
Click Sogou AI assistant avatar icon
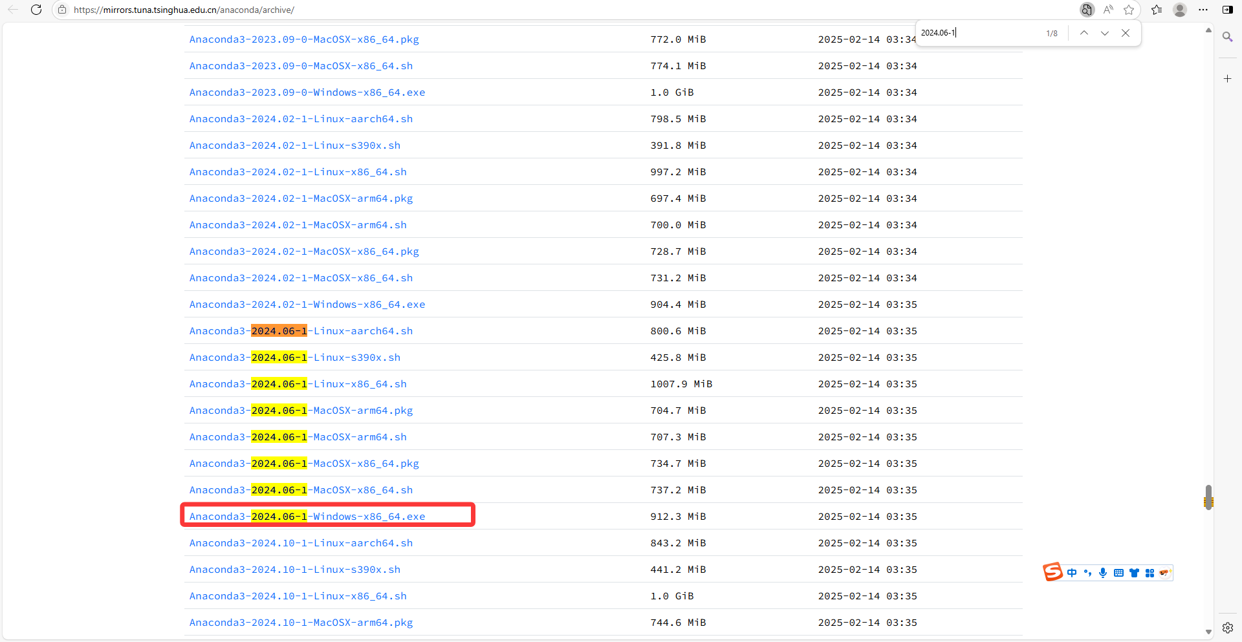coord(1165,573)
